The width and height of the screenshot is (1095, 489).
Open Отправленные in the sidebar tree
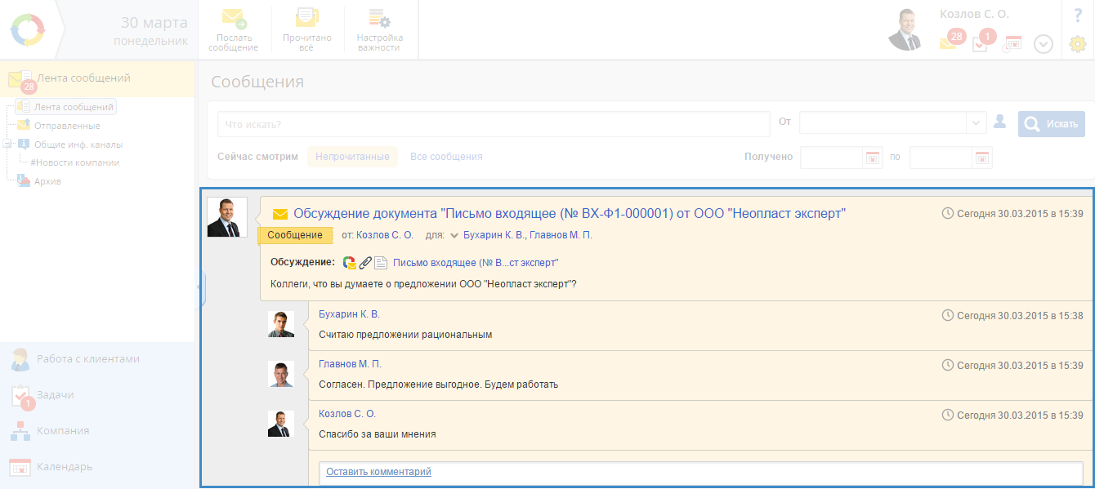point(67,126)
